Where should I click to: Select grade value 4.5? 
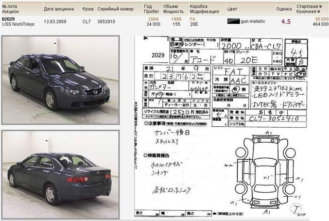point(286,22)
